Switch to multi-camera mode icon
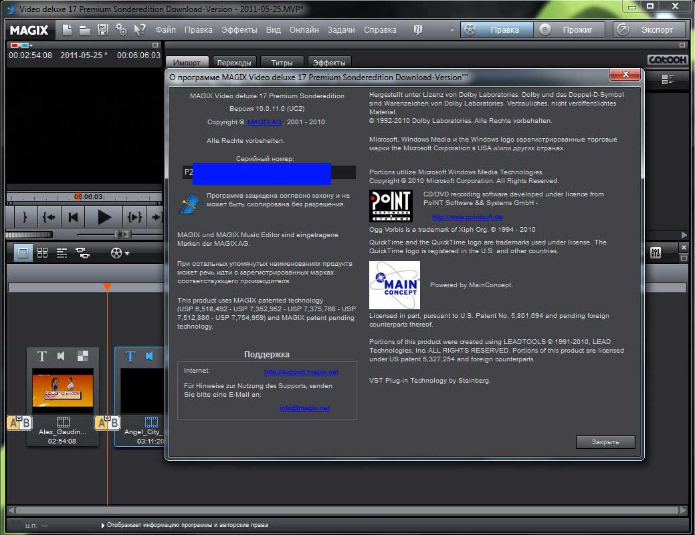 pyautogui.click(x=82, y=253)
